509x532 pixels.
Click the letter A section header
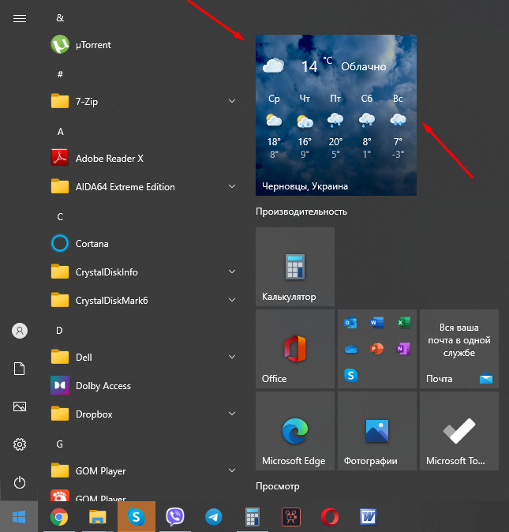pos(61,131)
